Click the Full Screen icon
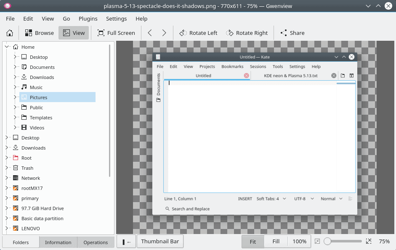396x250 pixels. (101, 33)
